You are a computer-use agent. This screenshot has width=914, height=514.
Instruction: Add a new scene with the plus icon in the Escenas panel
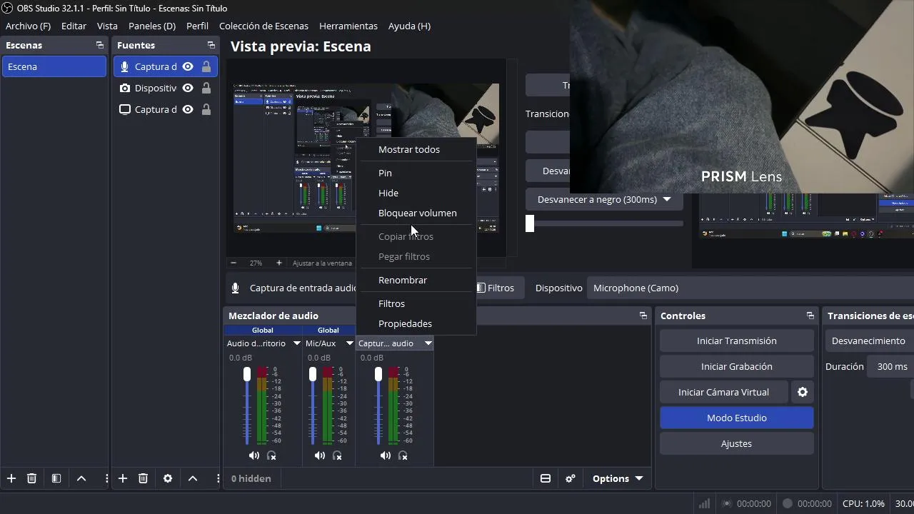click(11, 478)
